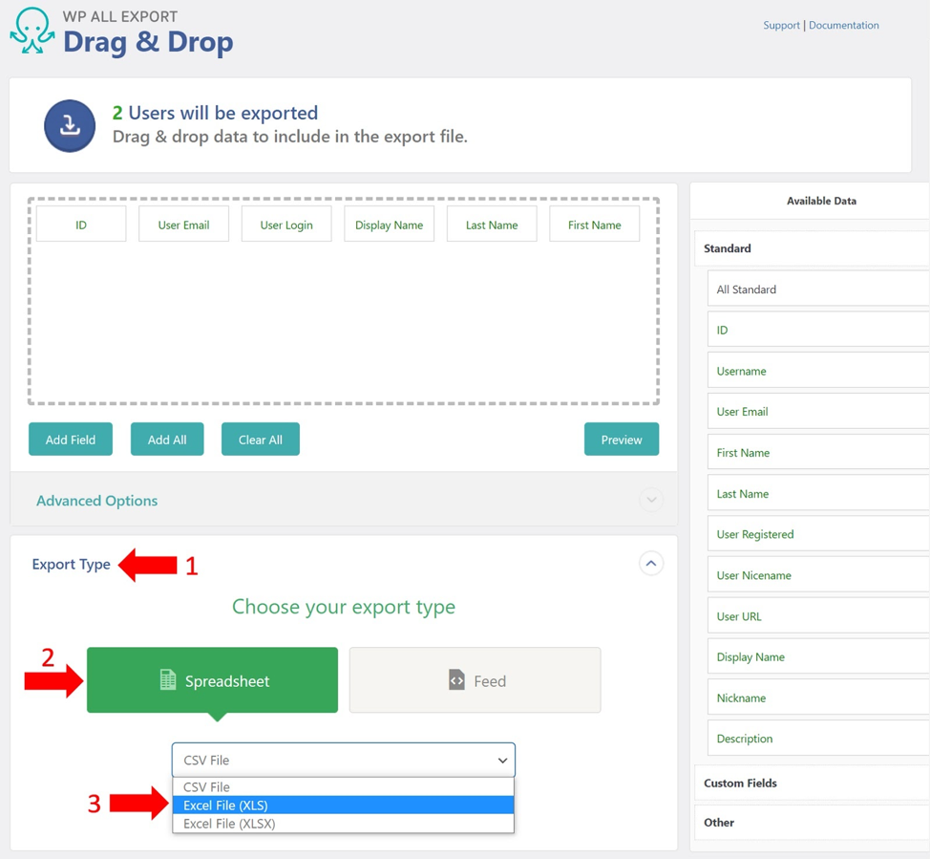930x859 pixels.
Task: Select the First Name export column
Action: pyautogui.click(x=594, y=225)
